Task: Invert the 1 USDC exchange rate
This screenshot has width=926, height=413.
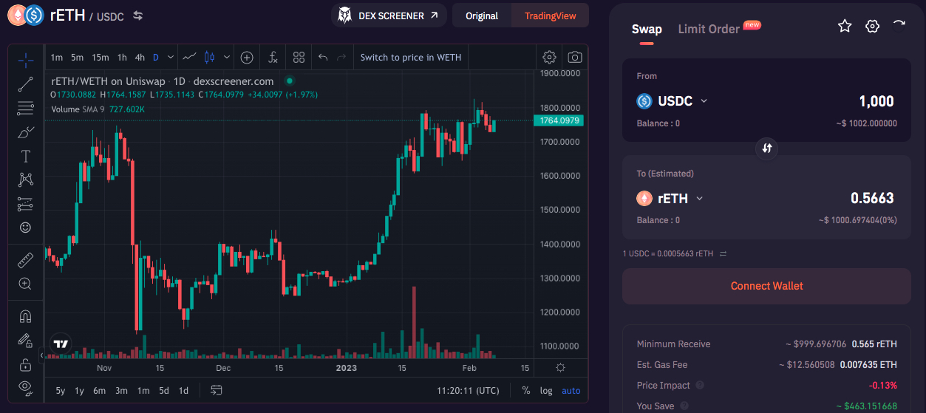Action: pyautogui.click(x=723, y=253)
